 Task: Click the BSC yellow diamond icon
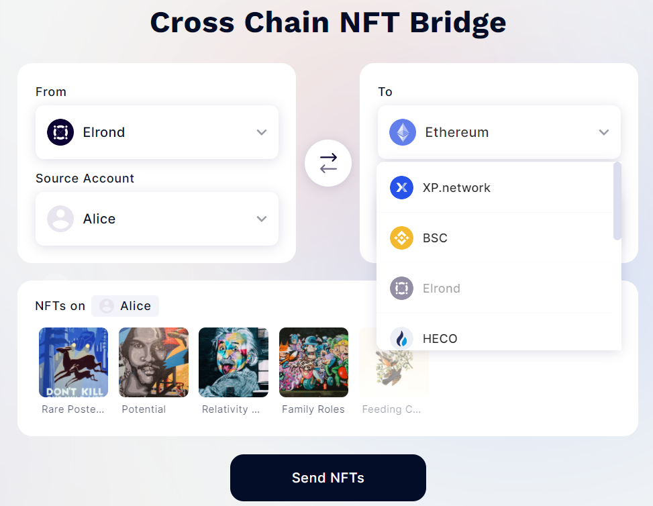(x=401, y=238)
